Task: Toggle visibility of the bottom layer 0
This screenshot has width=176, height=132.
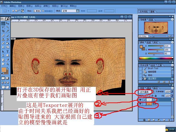Action: (x=140, y=104)
